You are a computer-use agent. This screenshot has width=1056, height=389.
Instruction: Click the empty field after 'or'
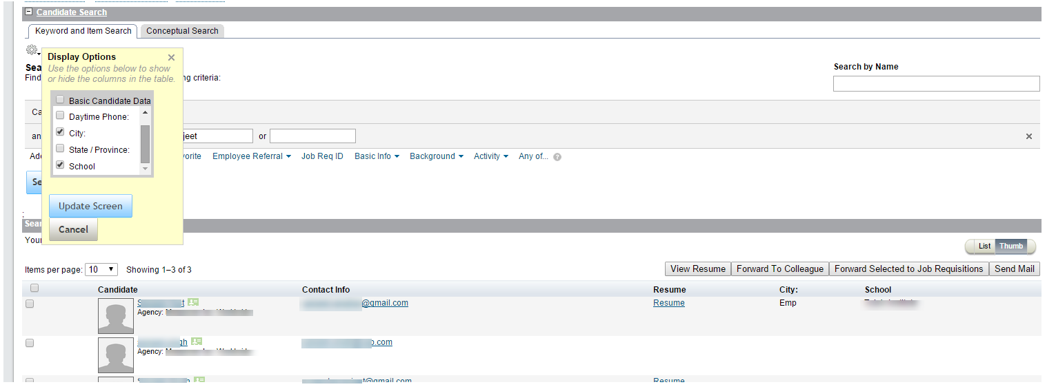[312, 136]
